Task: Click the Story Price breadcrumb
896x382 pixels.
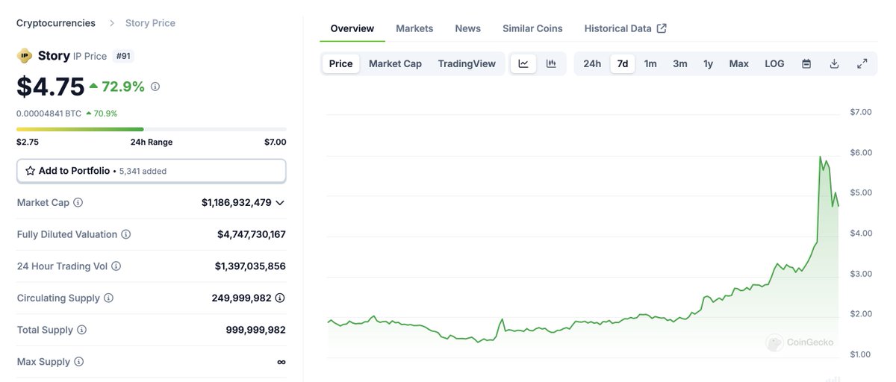Action: (x=150, y=23)
